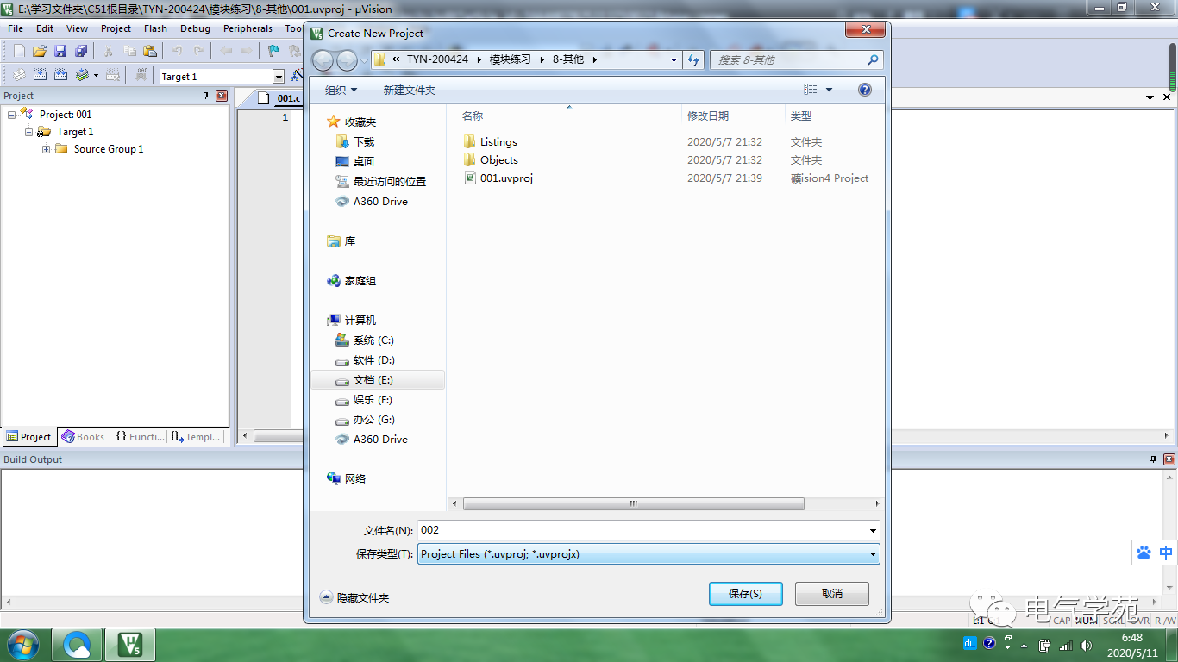The height and width of the screenshot is (662, 1178).
Task: Open the 保存类型 Project Files dropdown
Action: pos(649,554)
